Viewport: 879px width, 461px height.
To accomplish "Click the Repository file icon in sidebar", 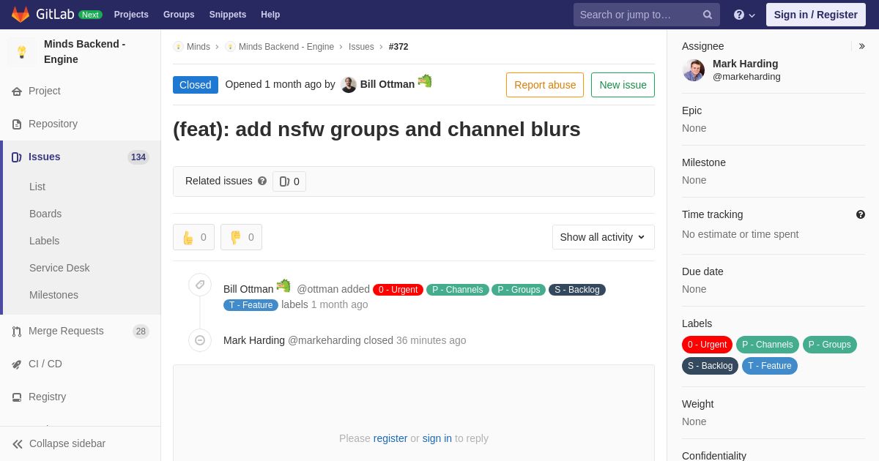I will pos(17,124).
